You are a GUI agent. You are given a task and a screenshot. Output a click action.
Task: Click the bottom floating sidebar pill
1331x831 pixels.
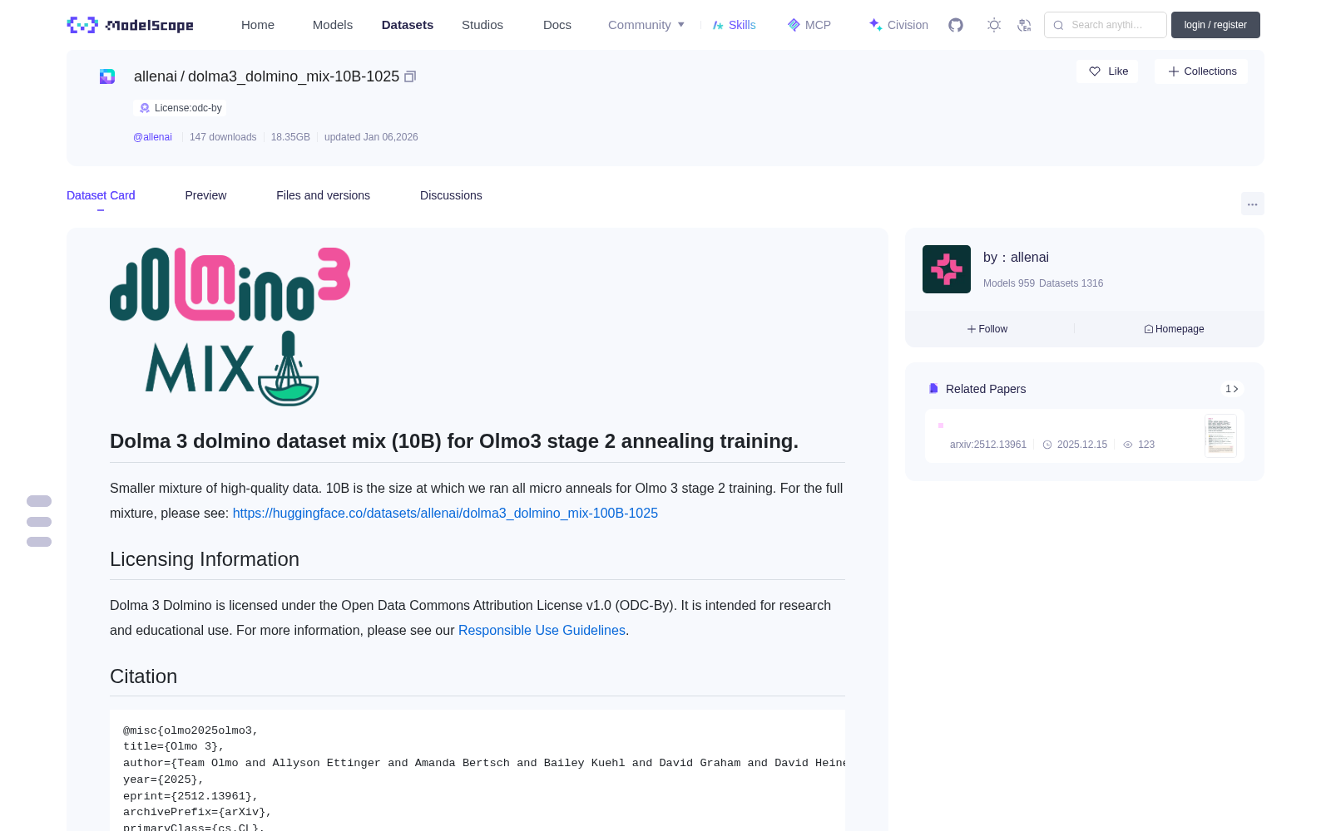point(39,542)
